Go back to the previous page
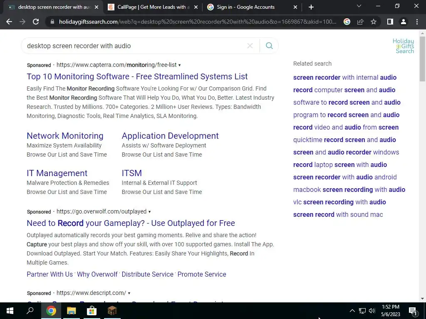The image size is (426, 319). click(x=9, y=22)
